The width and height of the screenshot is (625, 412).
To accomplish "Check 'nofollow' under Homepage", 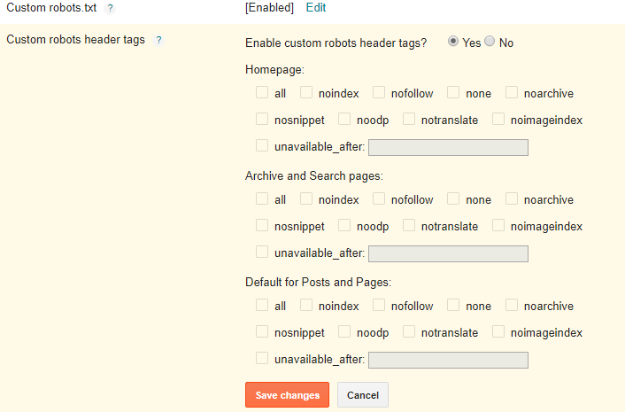I will tap(379, 92).
